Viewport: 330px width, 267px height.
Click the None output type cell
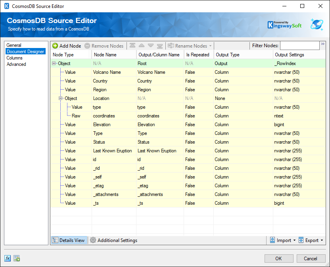(243, 98)
